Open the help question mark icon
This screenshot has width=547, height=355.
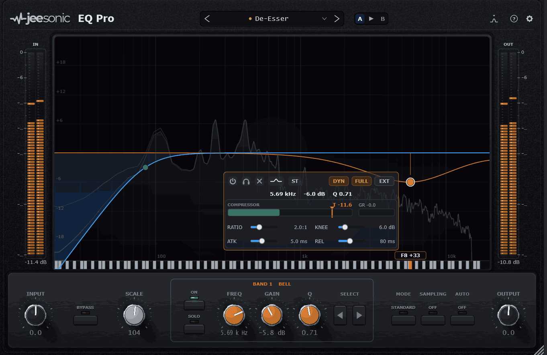[514, 19]
